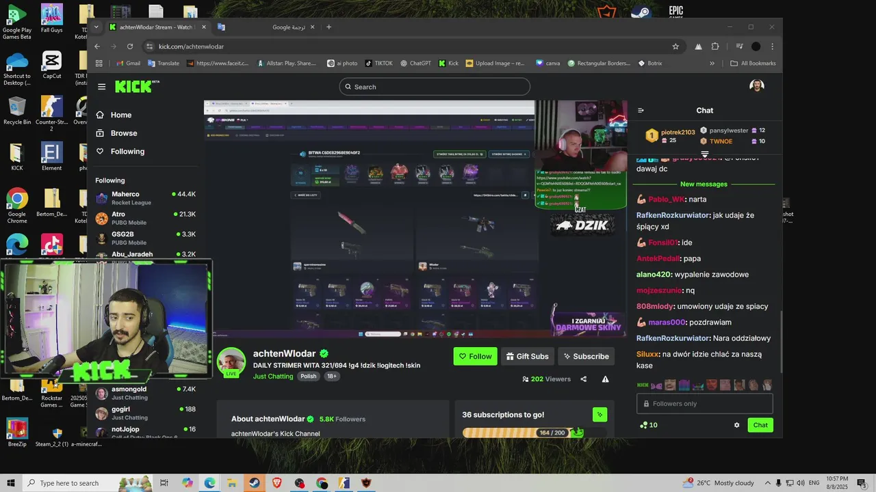Select the KICK emote in chat emote row
This screenshot has height=492, width=876.
point(643,385)
